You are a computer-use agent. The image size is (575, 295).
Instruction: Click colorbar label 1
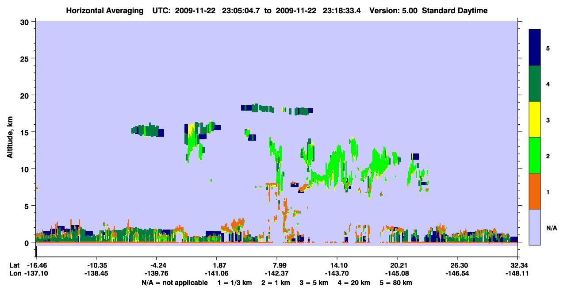pos(548,192)
